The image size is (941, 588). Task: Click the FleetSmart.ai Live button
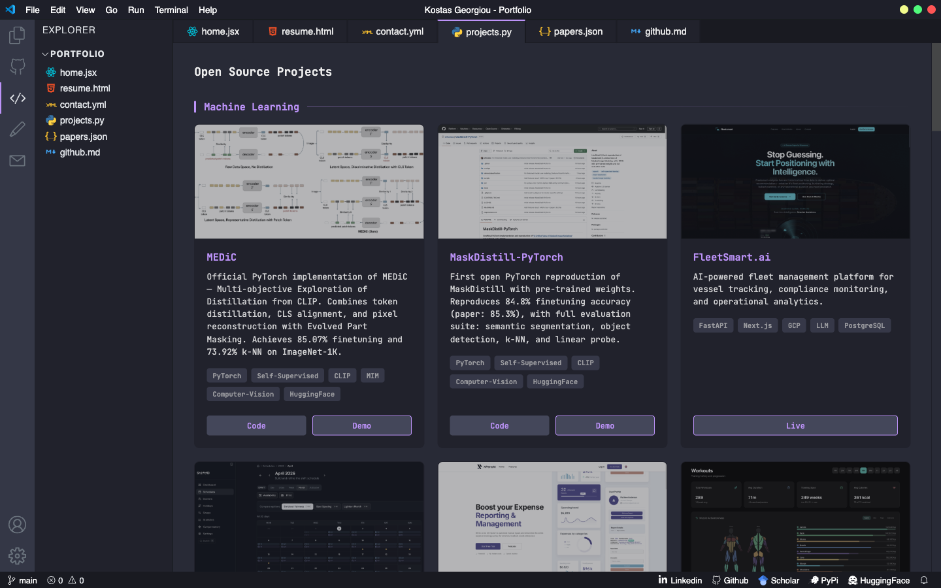click(x=795, y=425)
